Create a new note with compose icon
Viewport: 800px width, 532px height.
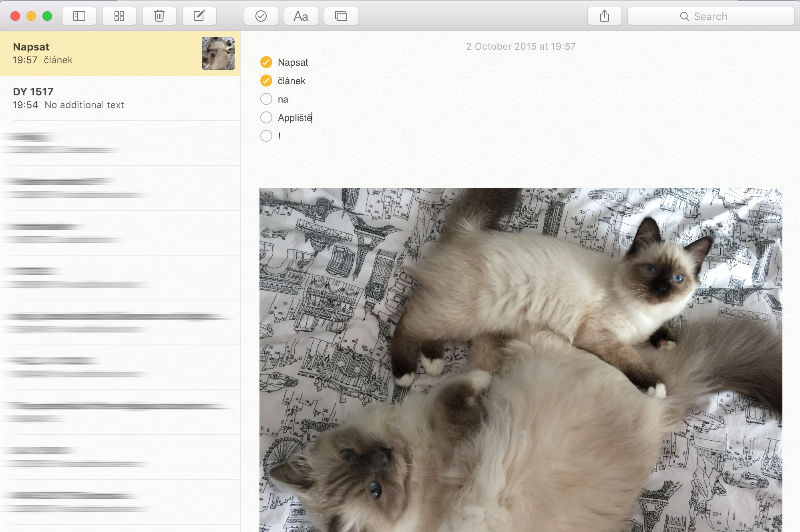pyautogui.click(x=199, y=16)
